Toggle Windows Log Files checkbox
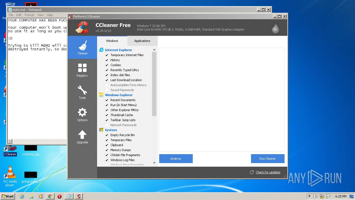 tap(107, 160)
